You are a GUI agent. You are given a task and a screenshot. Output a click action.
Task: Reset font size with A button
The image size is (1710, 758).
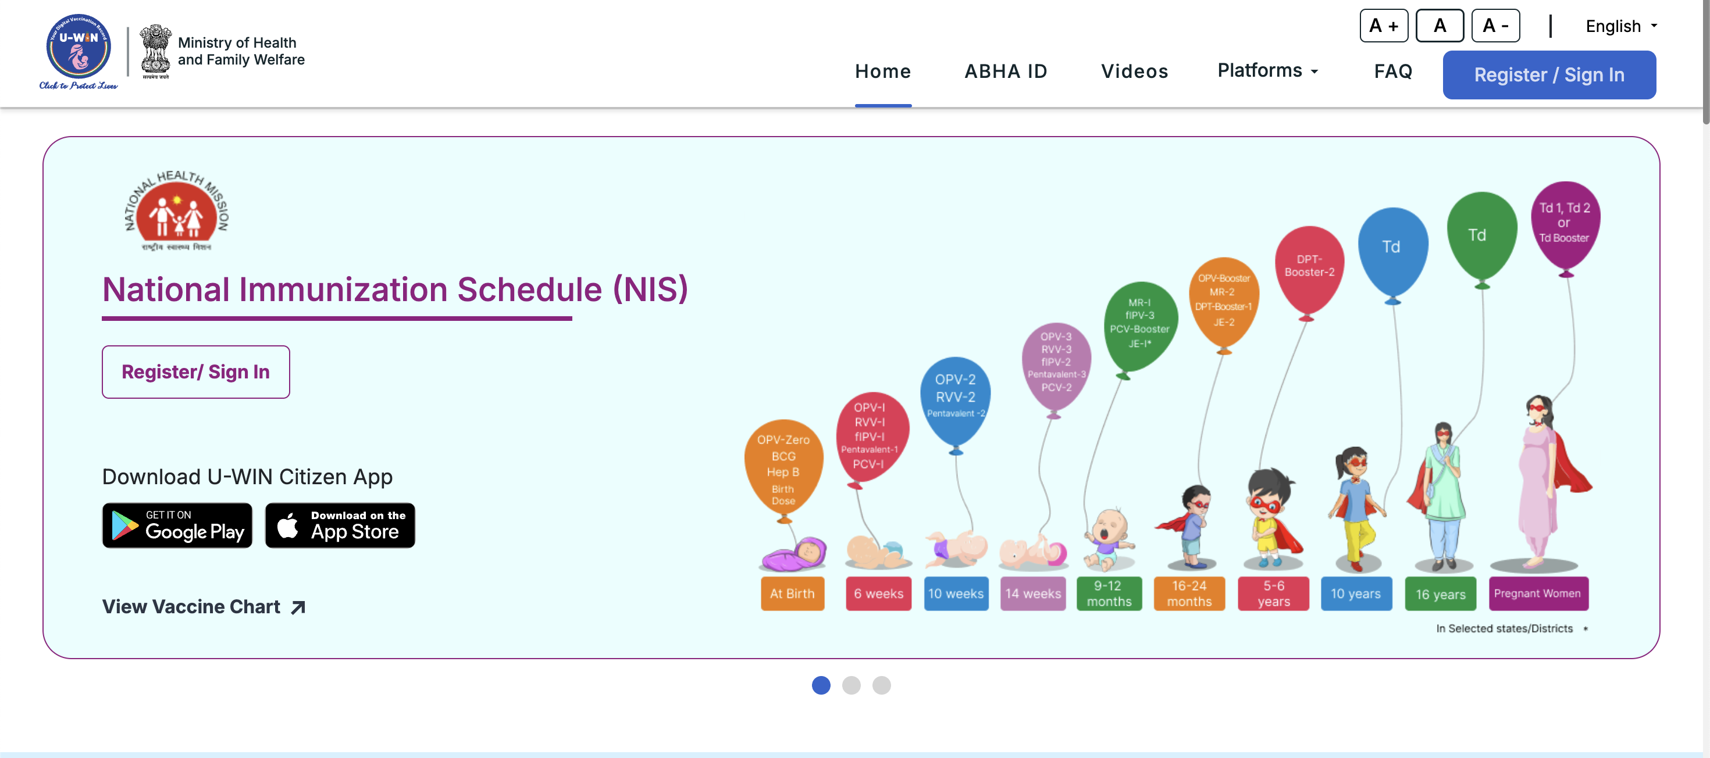point(1439,26)
